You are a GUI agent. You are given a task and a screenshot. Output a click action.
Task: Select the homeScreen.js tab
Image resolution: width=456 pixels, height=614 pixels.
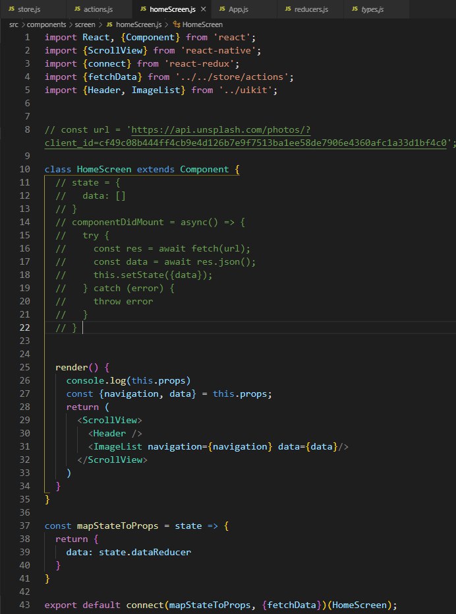pyautogui.click(x=173, y=9)
